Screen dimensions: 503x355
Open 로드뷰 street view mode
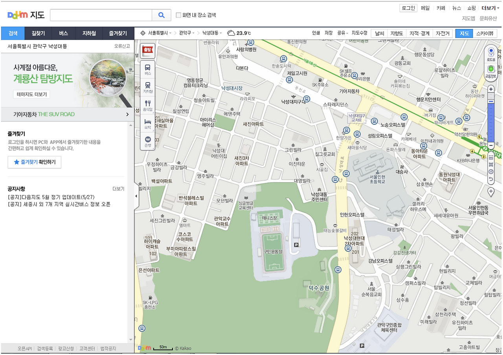pyautogui.click(x=491, y=53)
